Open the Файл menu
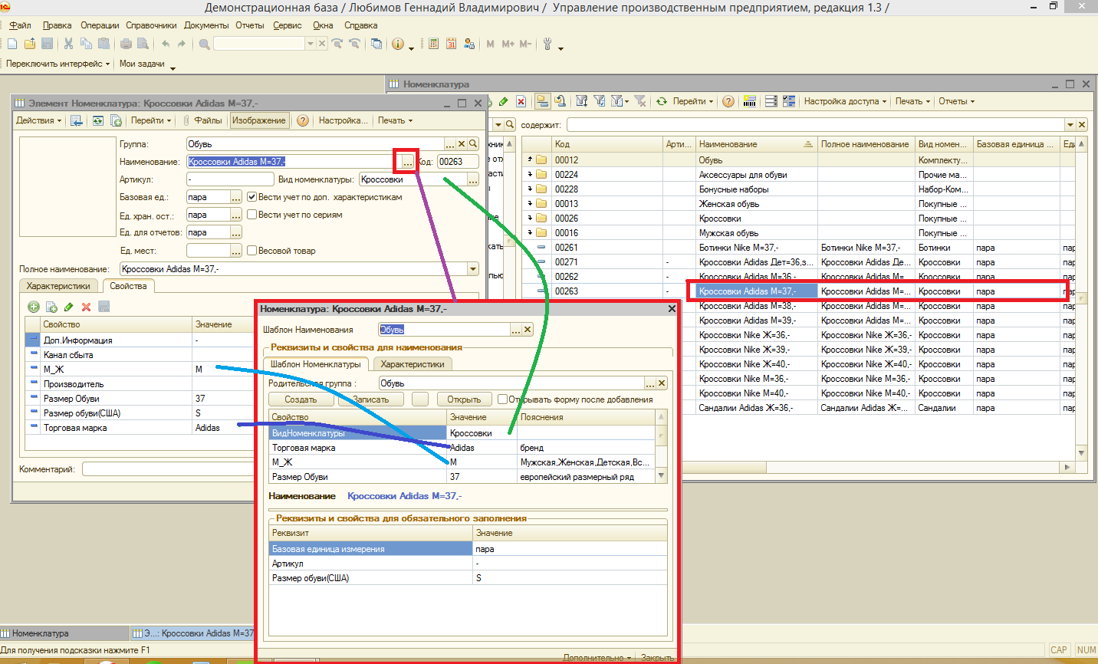 pyautogui.click(x=20, y=25)
